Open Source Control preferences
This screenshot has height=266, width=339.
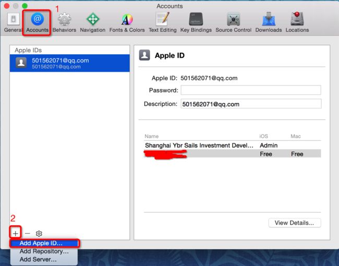(x=233, y=22)
